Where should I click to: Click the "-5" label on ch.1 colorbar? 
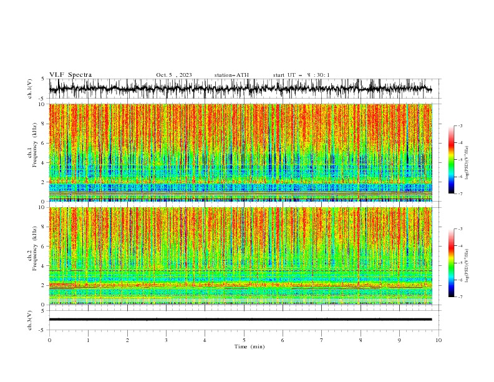point(460,160)
